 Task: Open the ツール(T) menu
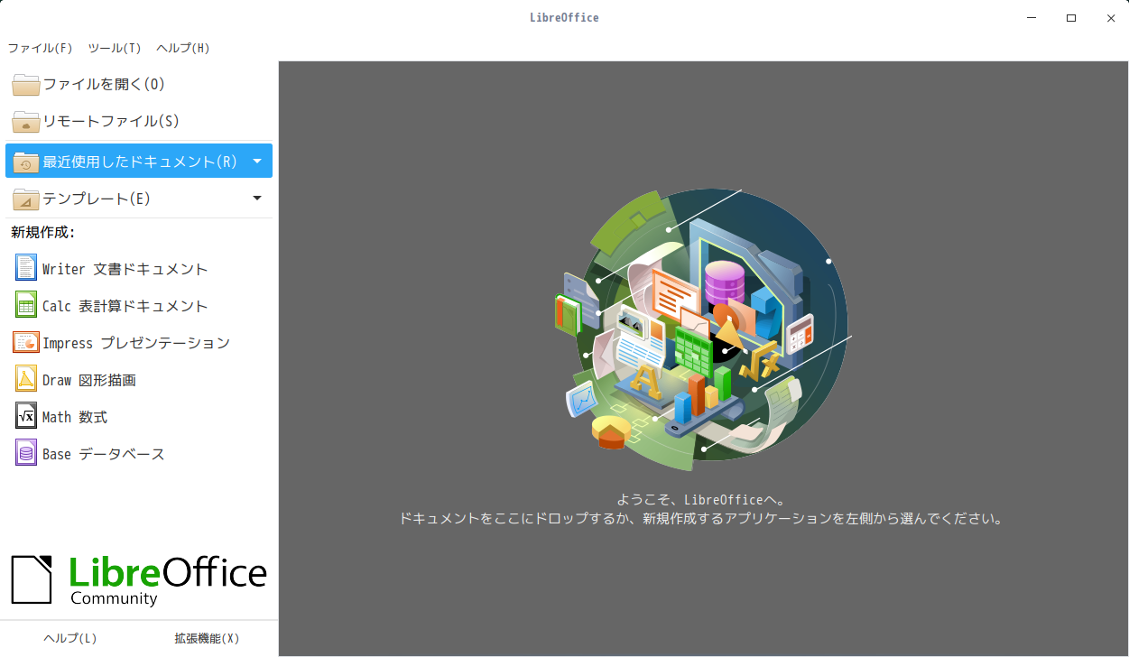(115, 48)
